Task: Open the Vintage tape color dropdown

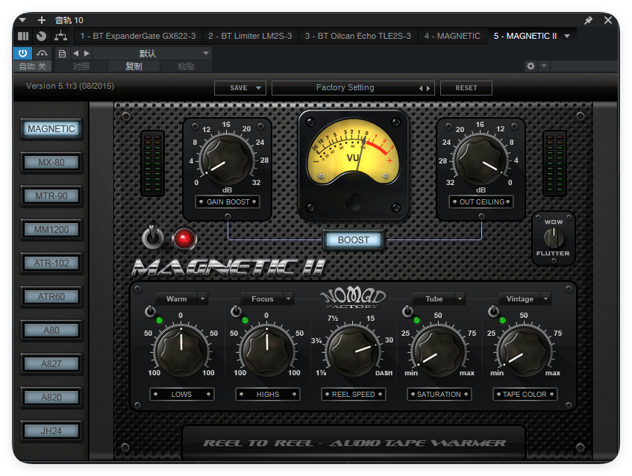Action: tap(525, 299)
